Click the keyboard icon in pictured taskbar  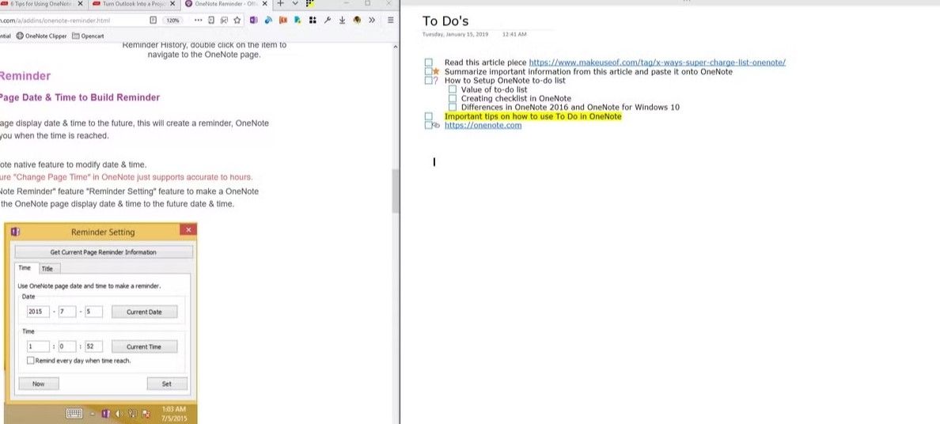pos(74,413)
